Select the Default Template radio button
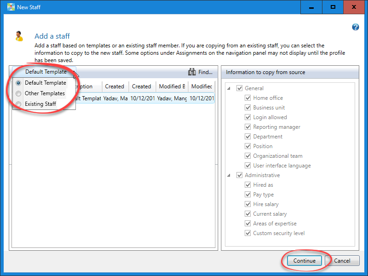The image size is (368, 276). [18, 83]
